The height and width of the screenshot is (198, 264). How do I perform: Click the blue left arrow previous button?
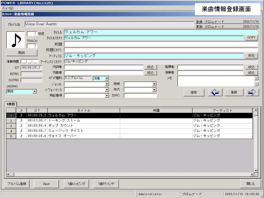(215, 92)
